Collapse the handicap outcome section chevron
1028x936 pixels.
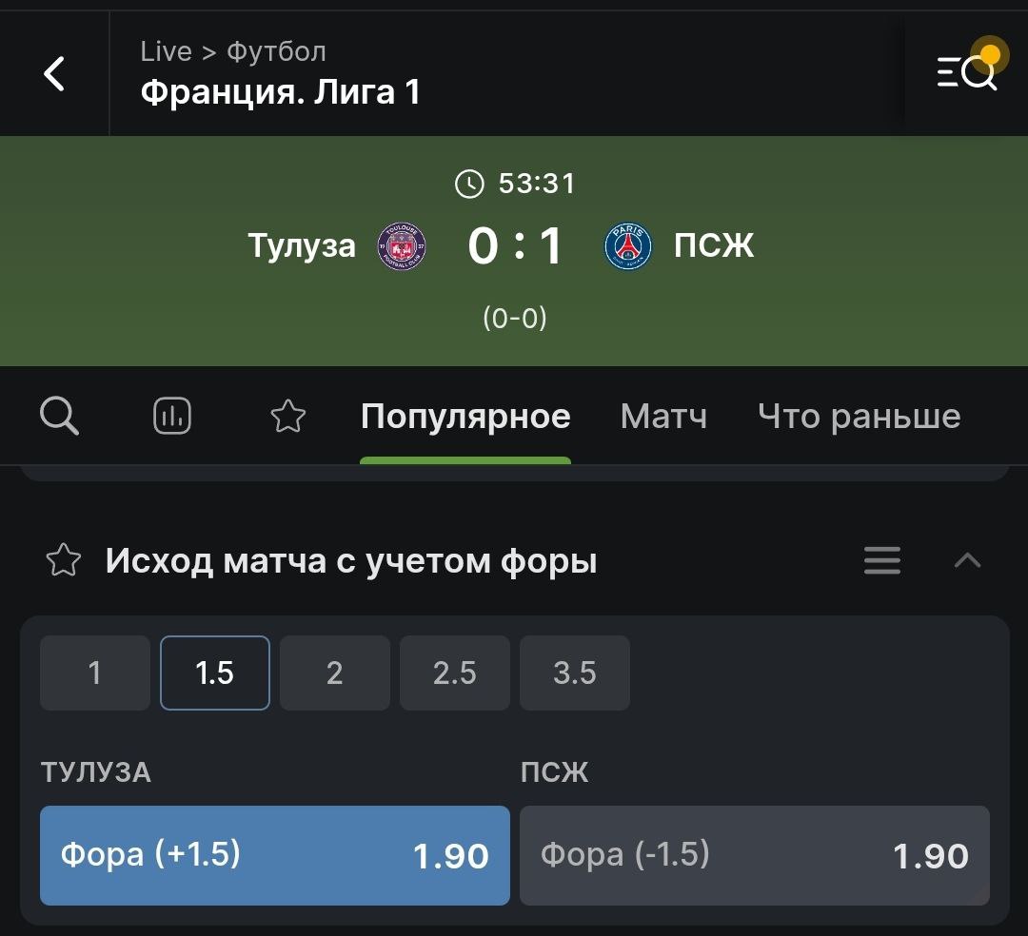click(x=968, y=560)
